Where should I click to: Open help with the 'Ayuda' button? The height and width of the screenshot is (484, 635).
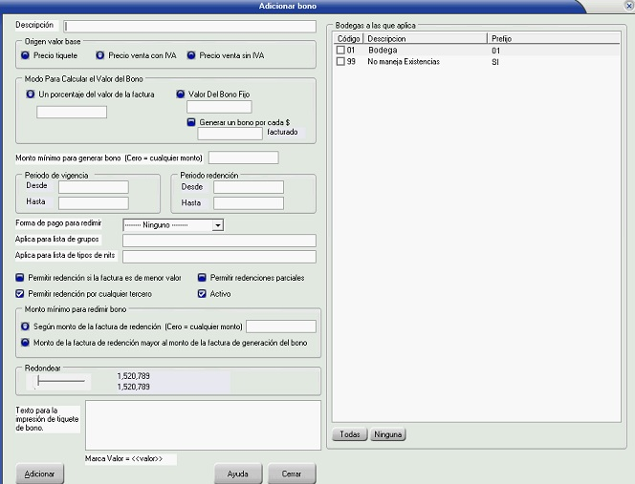[x=237, y=473]
